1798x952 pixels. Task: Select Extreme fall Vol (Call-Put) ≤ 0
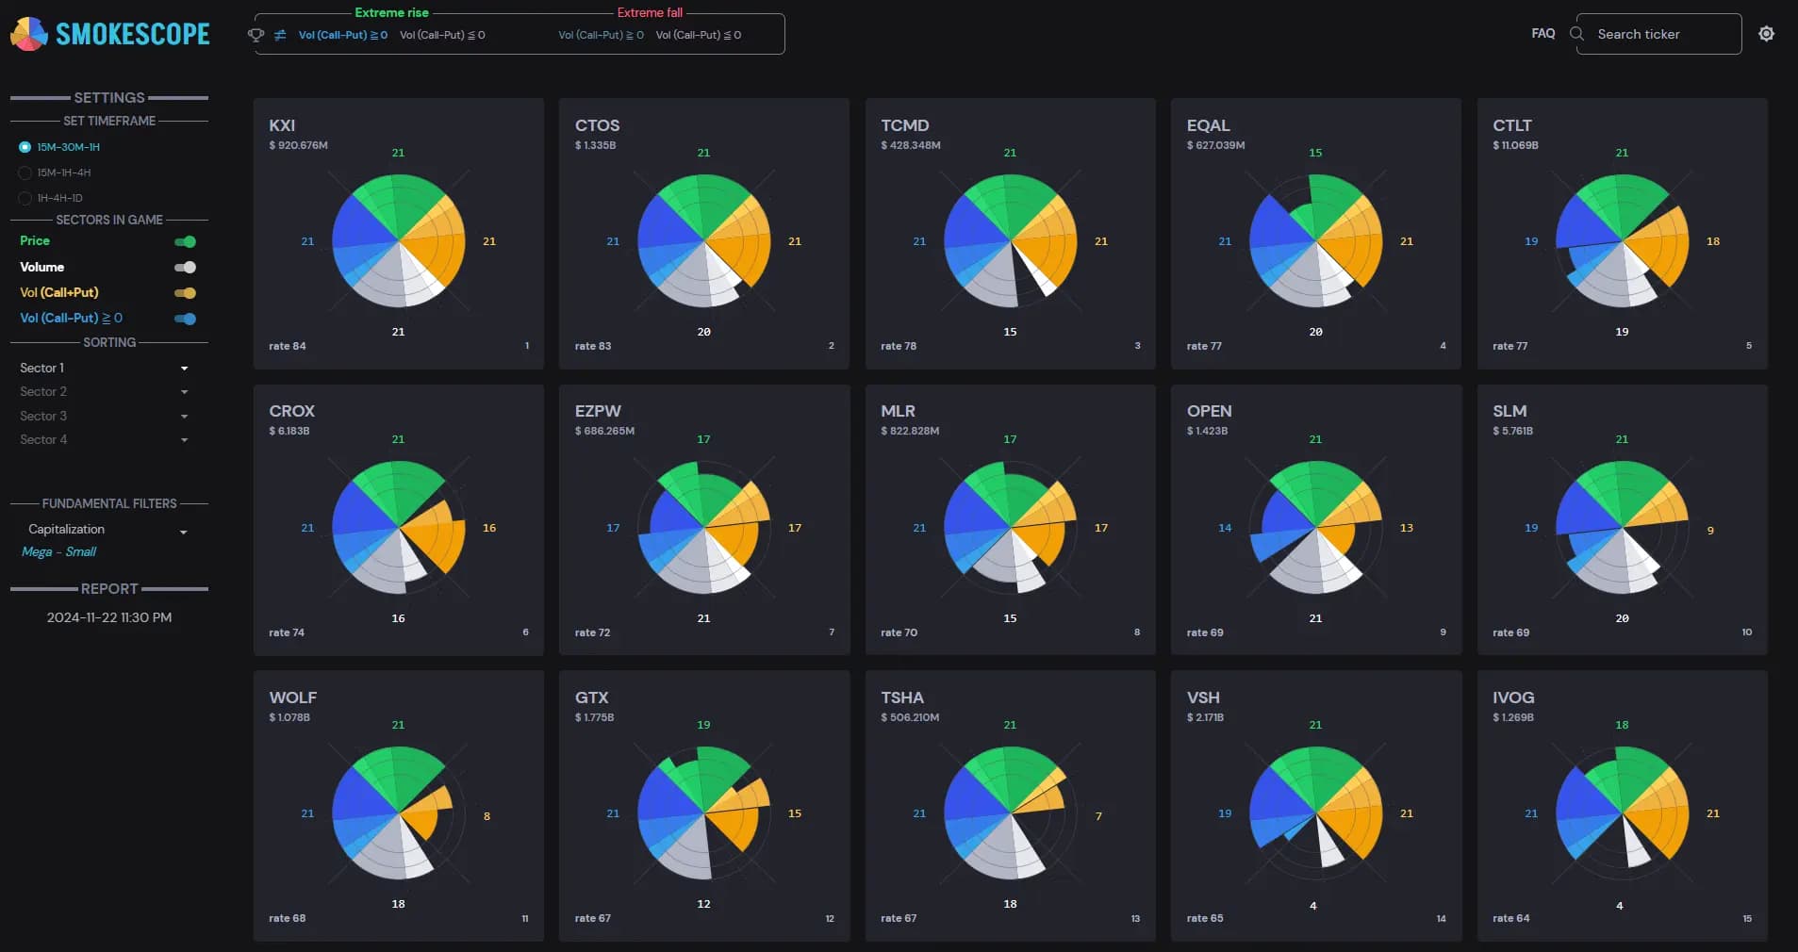pyautogui.click(x=699, y=35)
